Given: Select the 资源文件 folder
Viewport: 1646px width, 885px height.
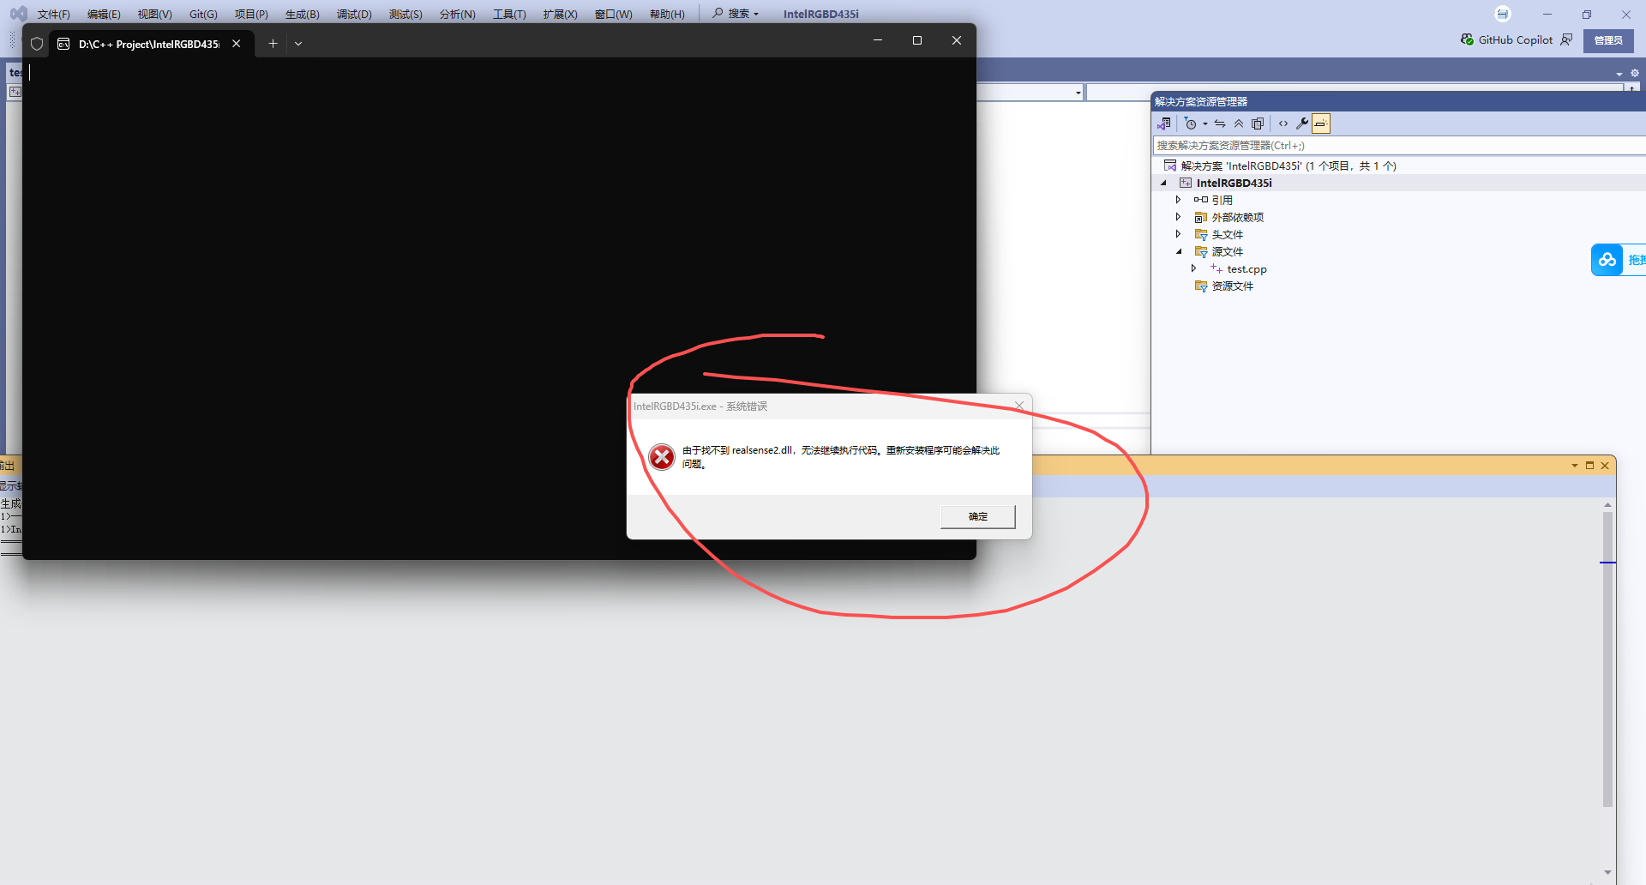Looking at the screenshot, I should pyautogui.click(x=1232, y=286).
